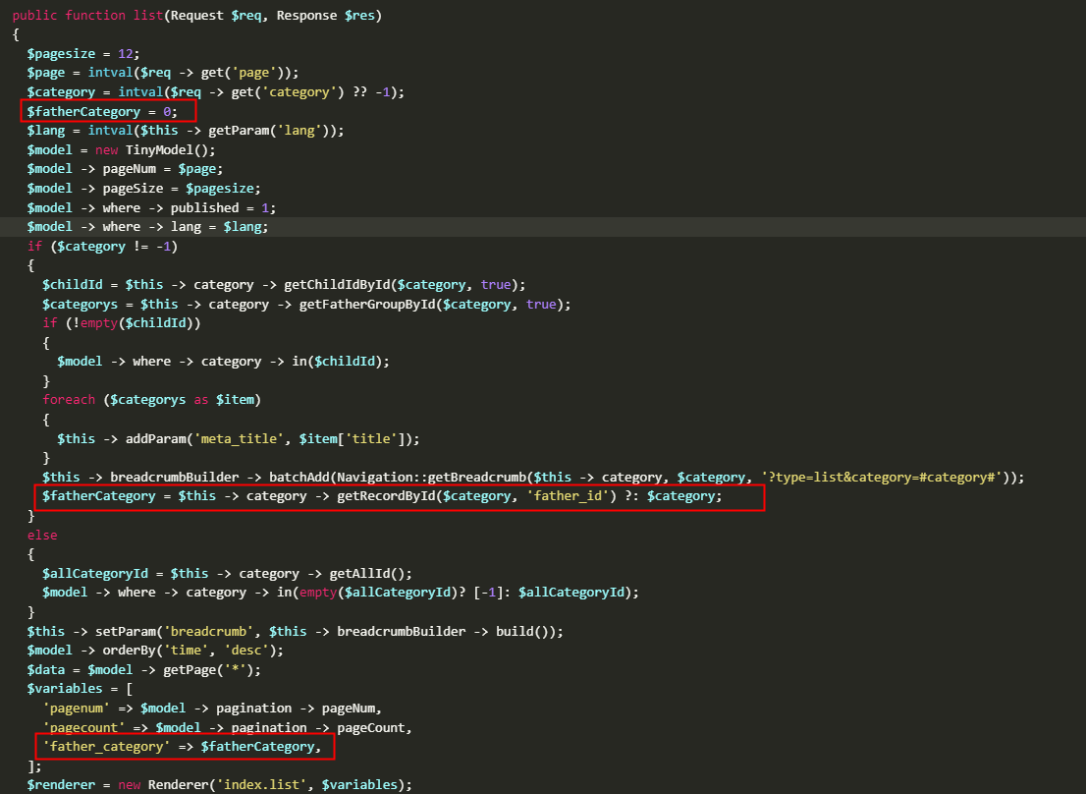
Task: Click the 'public function list' declaration line
Action: 196,16
